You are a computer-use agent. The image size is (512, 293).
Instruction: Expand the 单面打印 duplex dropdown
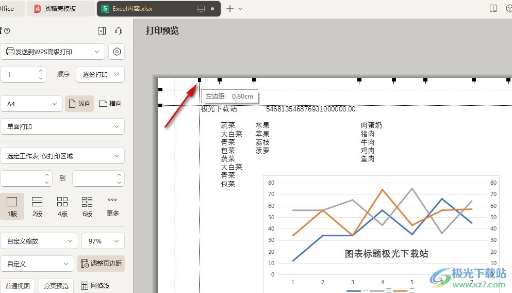(62, 126)
